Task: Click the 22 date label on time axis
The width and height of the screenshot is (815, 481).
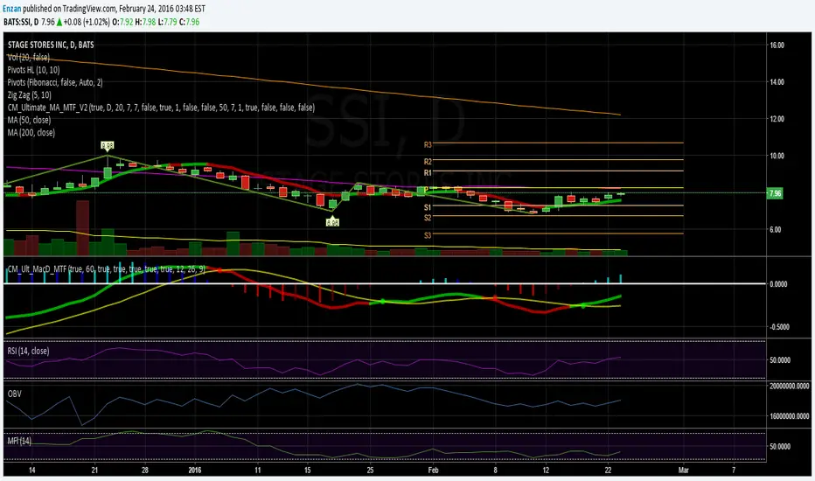Action: point(608,471)
